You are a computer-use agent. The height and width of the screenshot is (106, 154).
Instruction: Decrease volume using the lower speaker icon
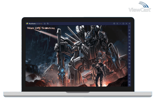(x=129, y=34)
